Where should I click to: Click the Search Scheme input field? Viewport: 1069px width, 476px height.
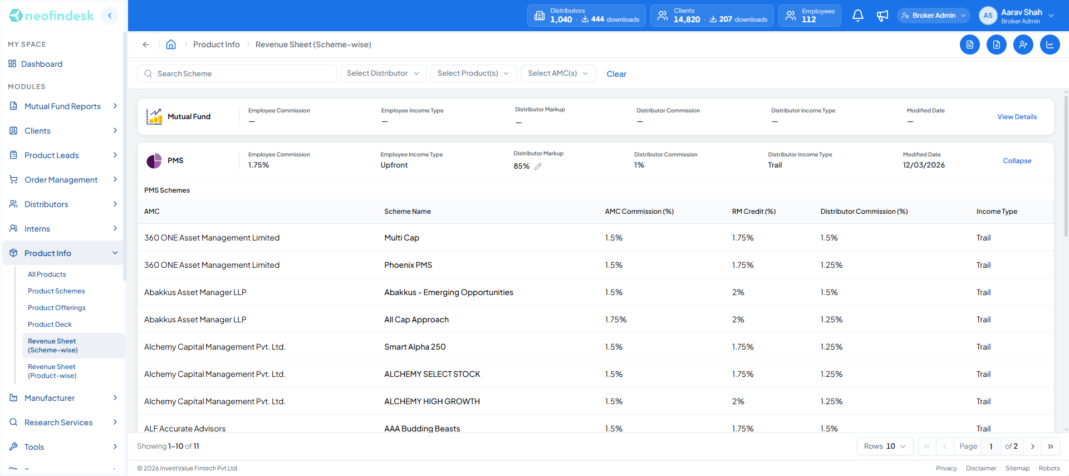(x=237, y=73)
